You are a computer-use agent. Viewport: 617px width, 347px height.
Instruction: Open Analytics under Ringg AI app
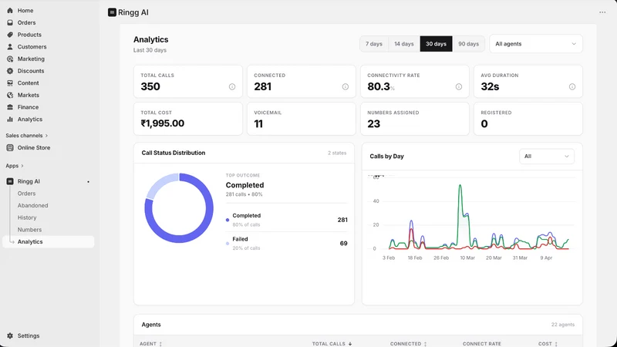[x=49, y=242]
